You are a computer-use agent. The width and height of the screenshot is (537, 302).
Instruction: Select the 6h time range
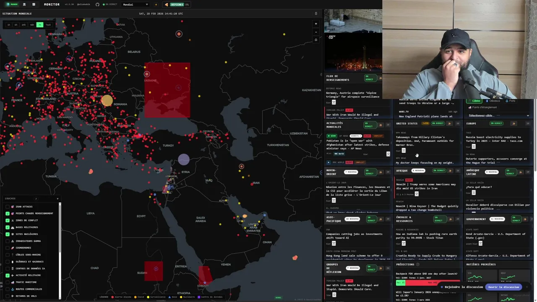pyautogui.click(x=16, y=25)
